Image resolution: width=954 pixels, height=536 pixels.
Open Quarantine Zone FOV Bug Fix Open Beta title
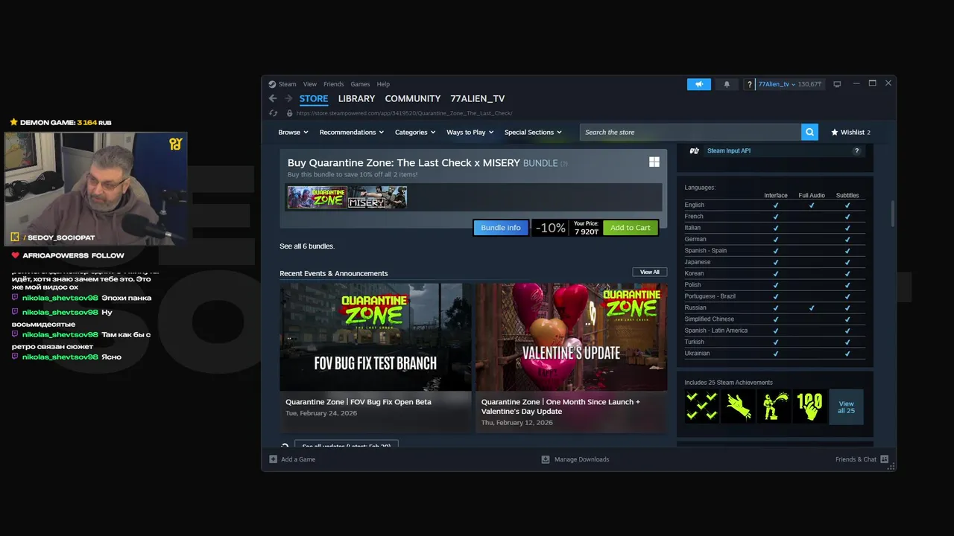358,402
